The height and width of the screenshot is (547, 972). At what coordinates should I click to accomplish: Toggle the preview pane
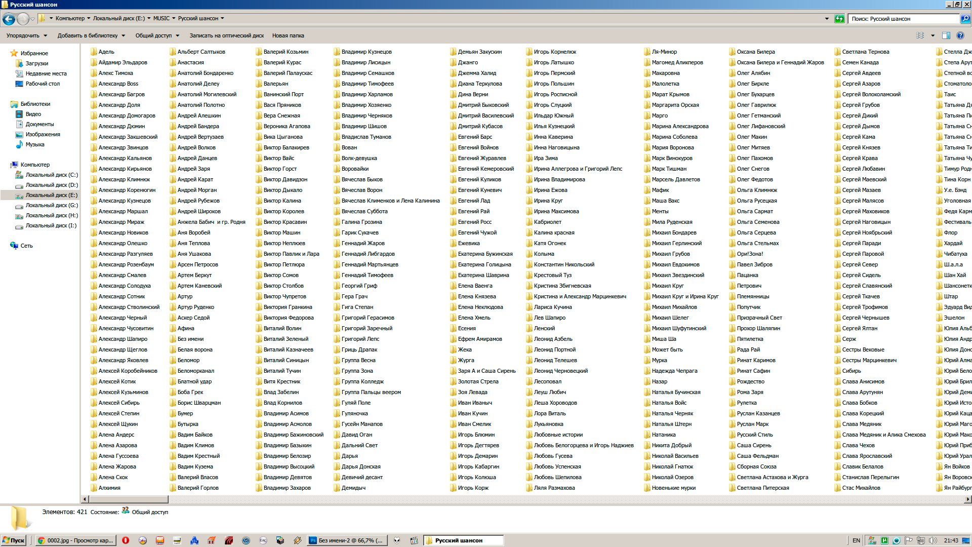(946, 35)
